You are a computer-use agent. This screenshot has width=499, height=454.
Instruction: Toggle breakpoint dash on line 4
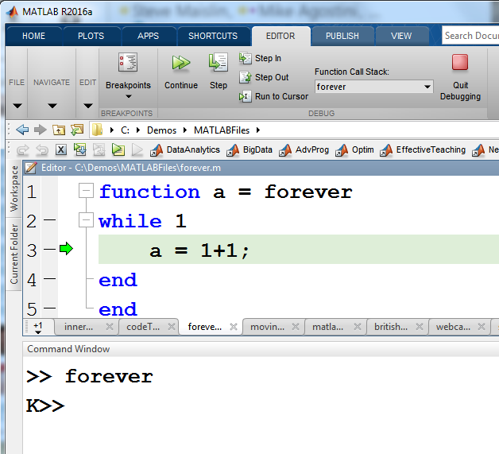[x=50, y=279]
